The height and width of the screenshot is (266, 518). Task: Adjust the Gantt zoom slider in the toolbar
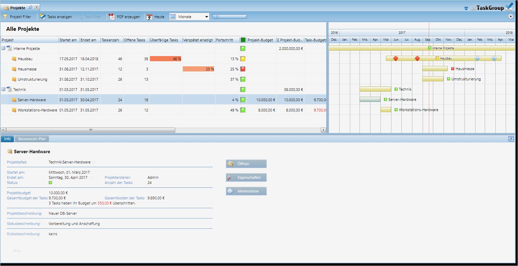(230, 16)
